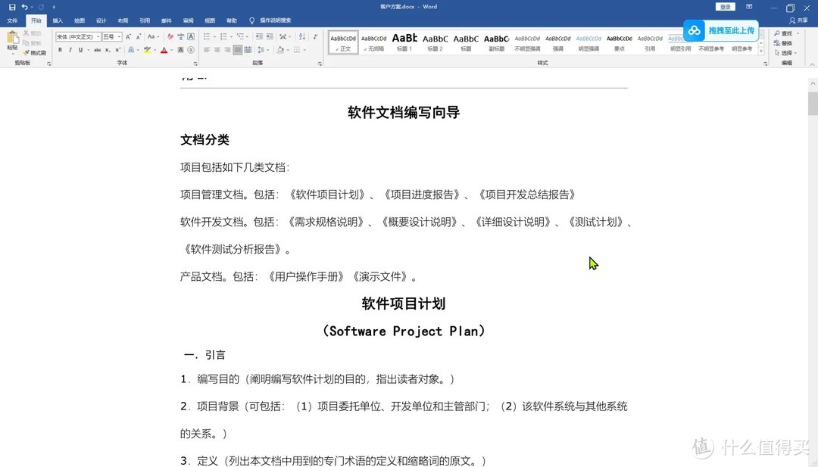Collapse the ribbon with bottom-right arrow
The image size is (818, 467).
812,64
